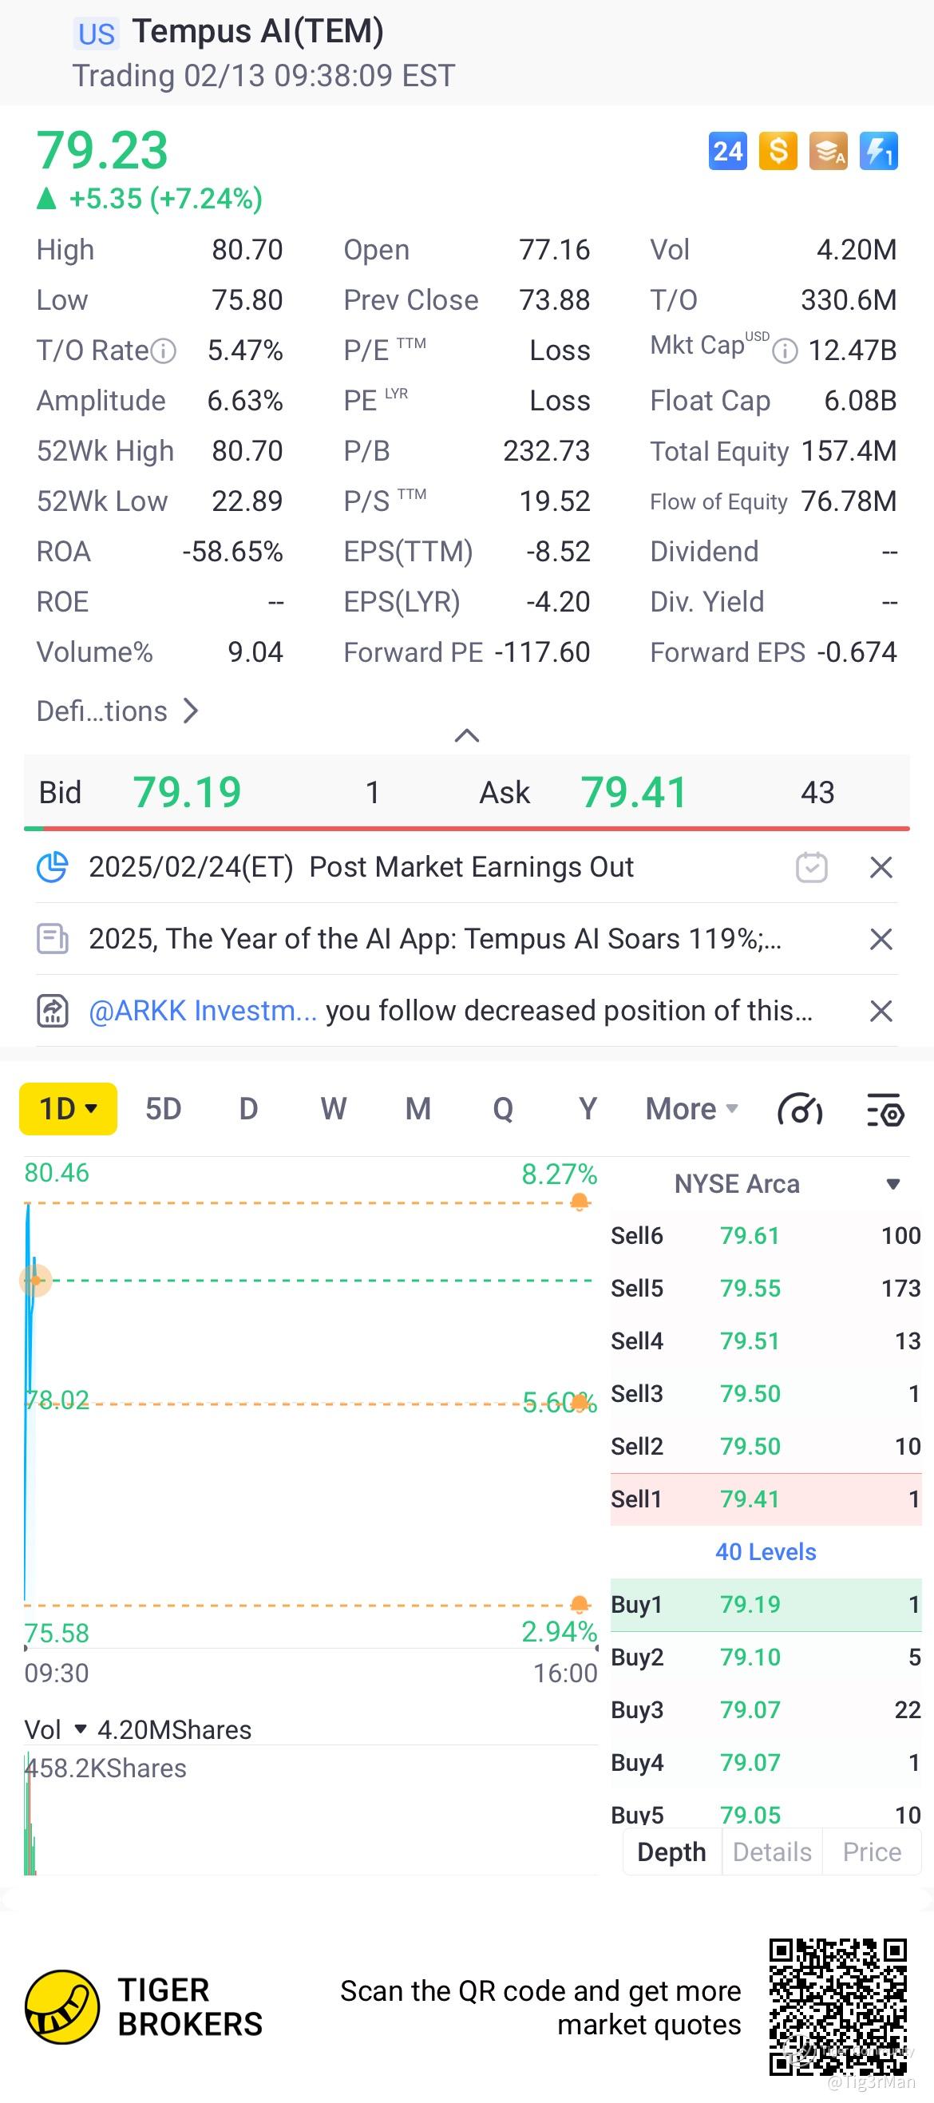Select the 5D chart period
This screenshot has height=2103, width=934.
click(164, 1109)
